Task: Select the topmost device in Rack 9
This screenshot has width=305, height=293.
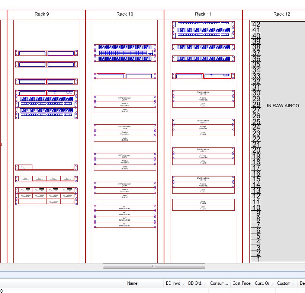Action: 46,53
